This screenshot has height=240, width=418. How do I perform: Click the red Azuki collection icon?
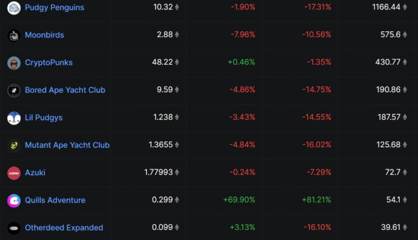(x=14, y=173)
